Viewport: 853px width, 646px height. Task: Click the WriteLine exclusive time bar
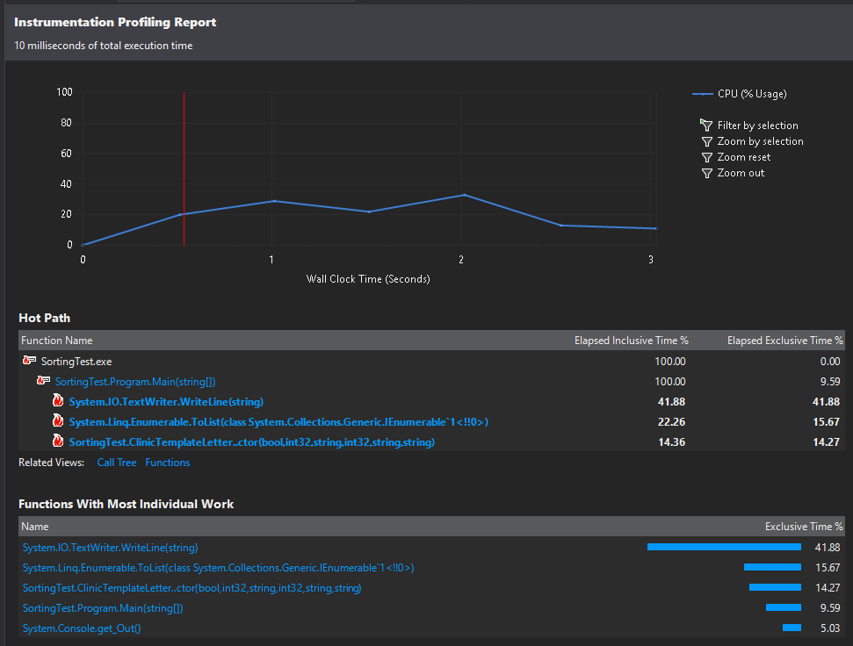point(724,546)
